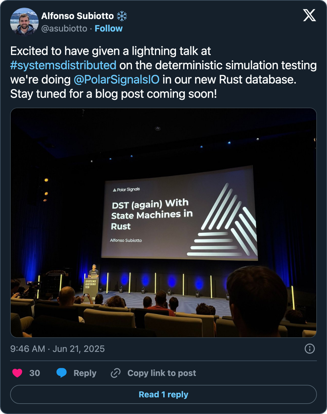Open the Alfonso Subiotto display name link

tap(77, 16)
